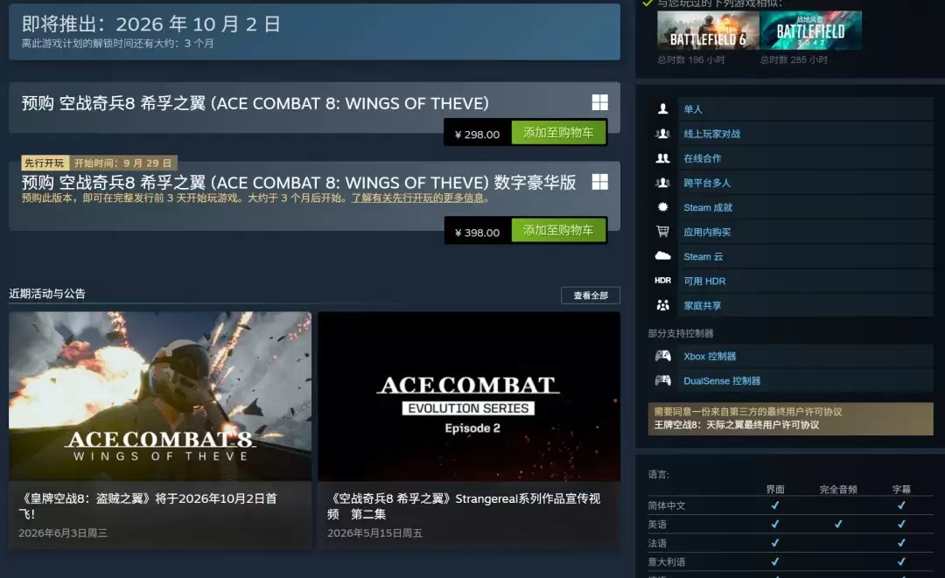Click the DualSense controller icon

[663, 380]
